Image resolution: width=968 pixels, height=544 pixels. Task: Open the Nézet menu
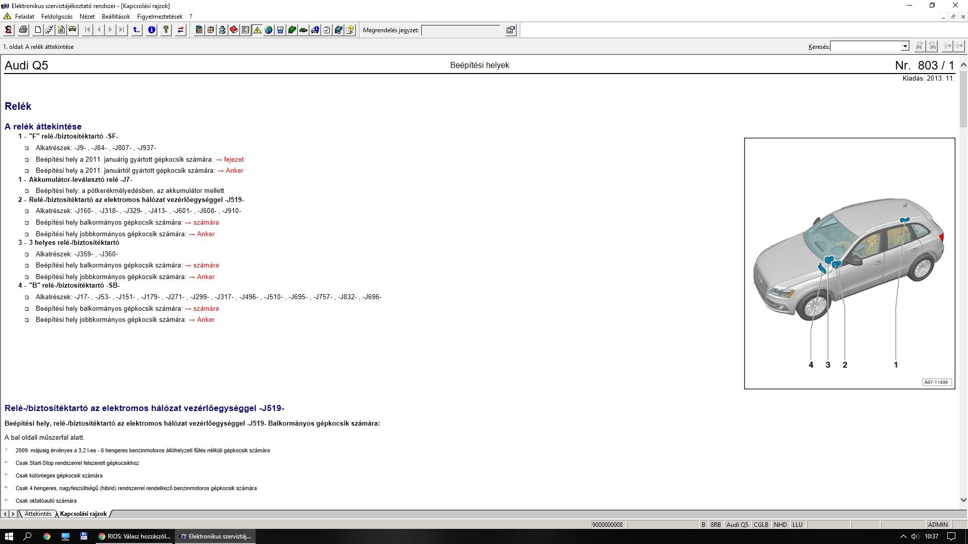pos(87,17)
